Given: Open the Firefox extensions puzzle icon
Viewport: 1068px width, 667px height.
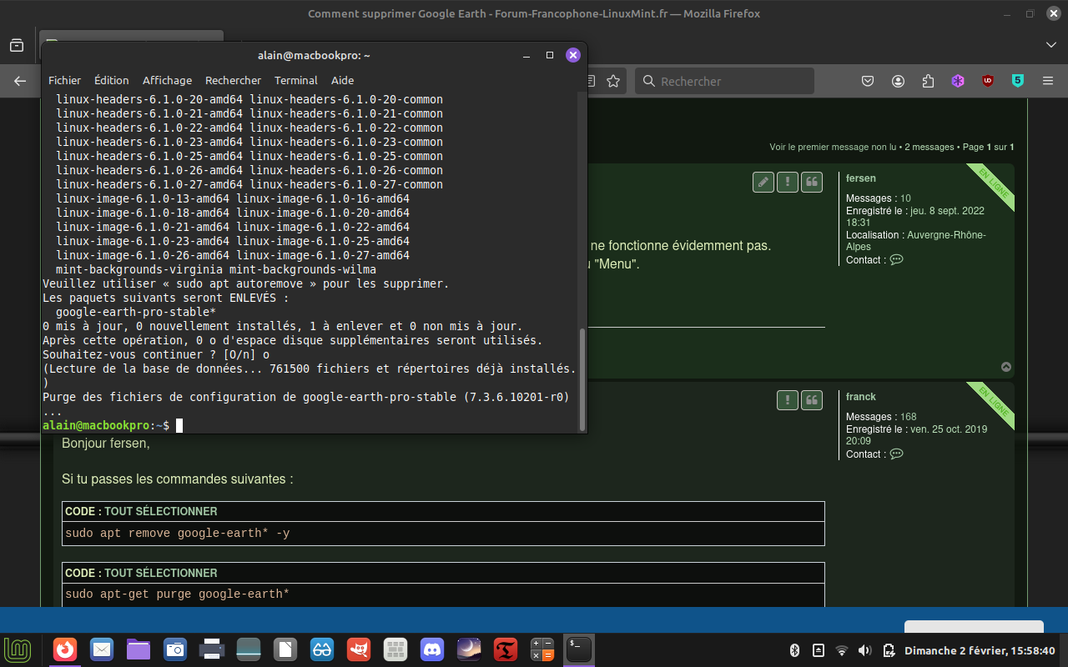Looking at the screenshot, I should (928, 81).
